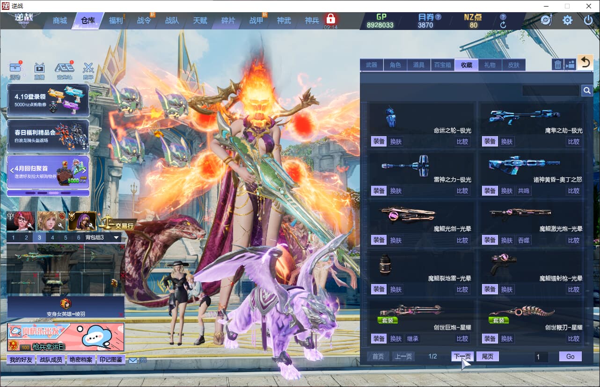Select backpack slot 6
The width and height of the screenshot is (600, 387).
click(x=78, y=238)
